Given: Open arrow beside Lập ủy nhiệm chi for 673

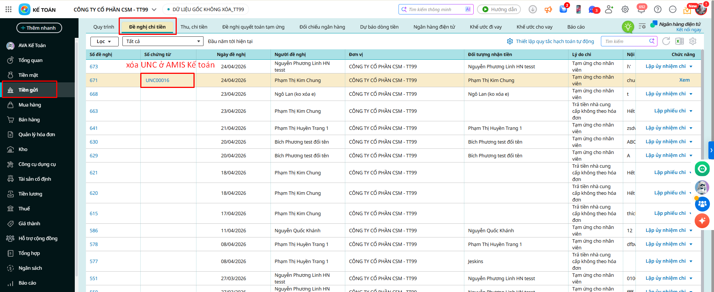Looking at the screenshot, I should point(691,67).
